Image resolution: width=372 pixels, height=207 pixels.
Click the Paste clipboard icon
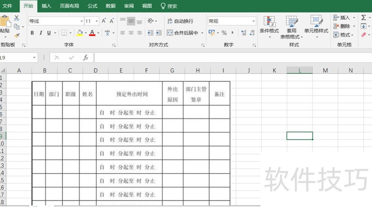(5, 22)
